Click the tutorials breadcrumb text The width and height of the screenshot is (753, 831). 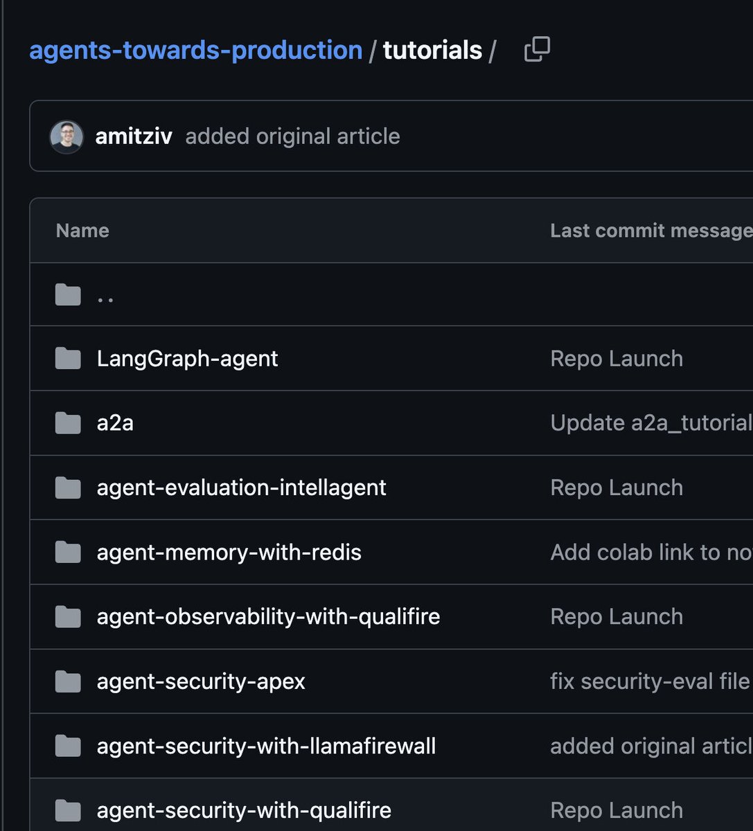pyautogui.click(x=432, y=50)
